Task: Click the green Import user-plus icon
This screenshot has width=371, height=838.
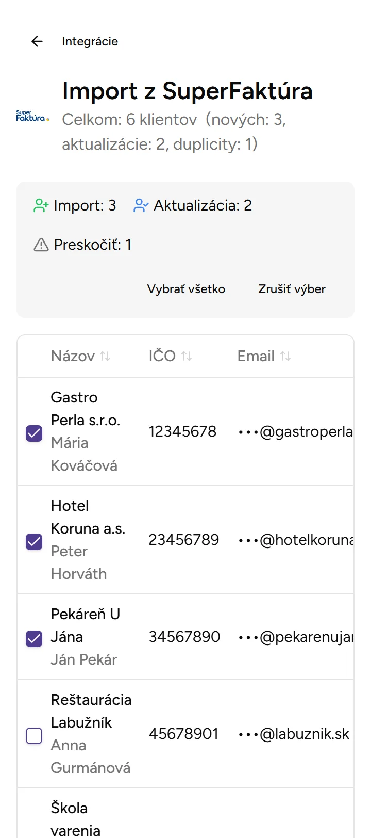Action: (41, 205)
